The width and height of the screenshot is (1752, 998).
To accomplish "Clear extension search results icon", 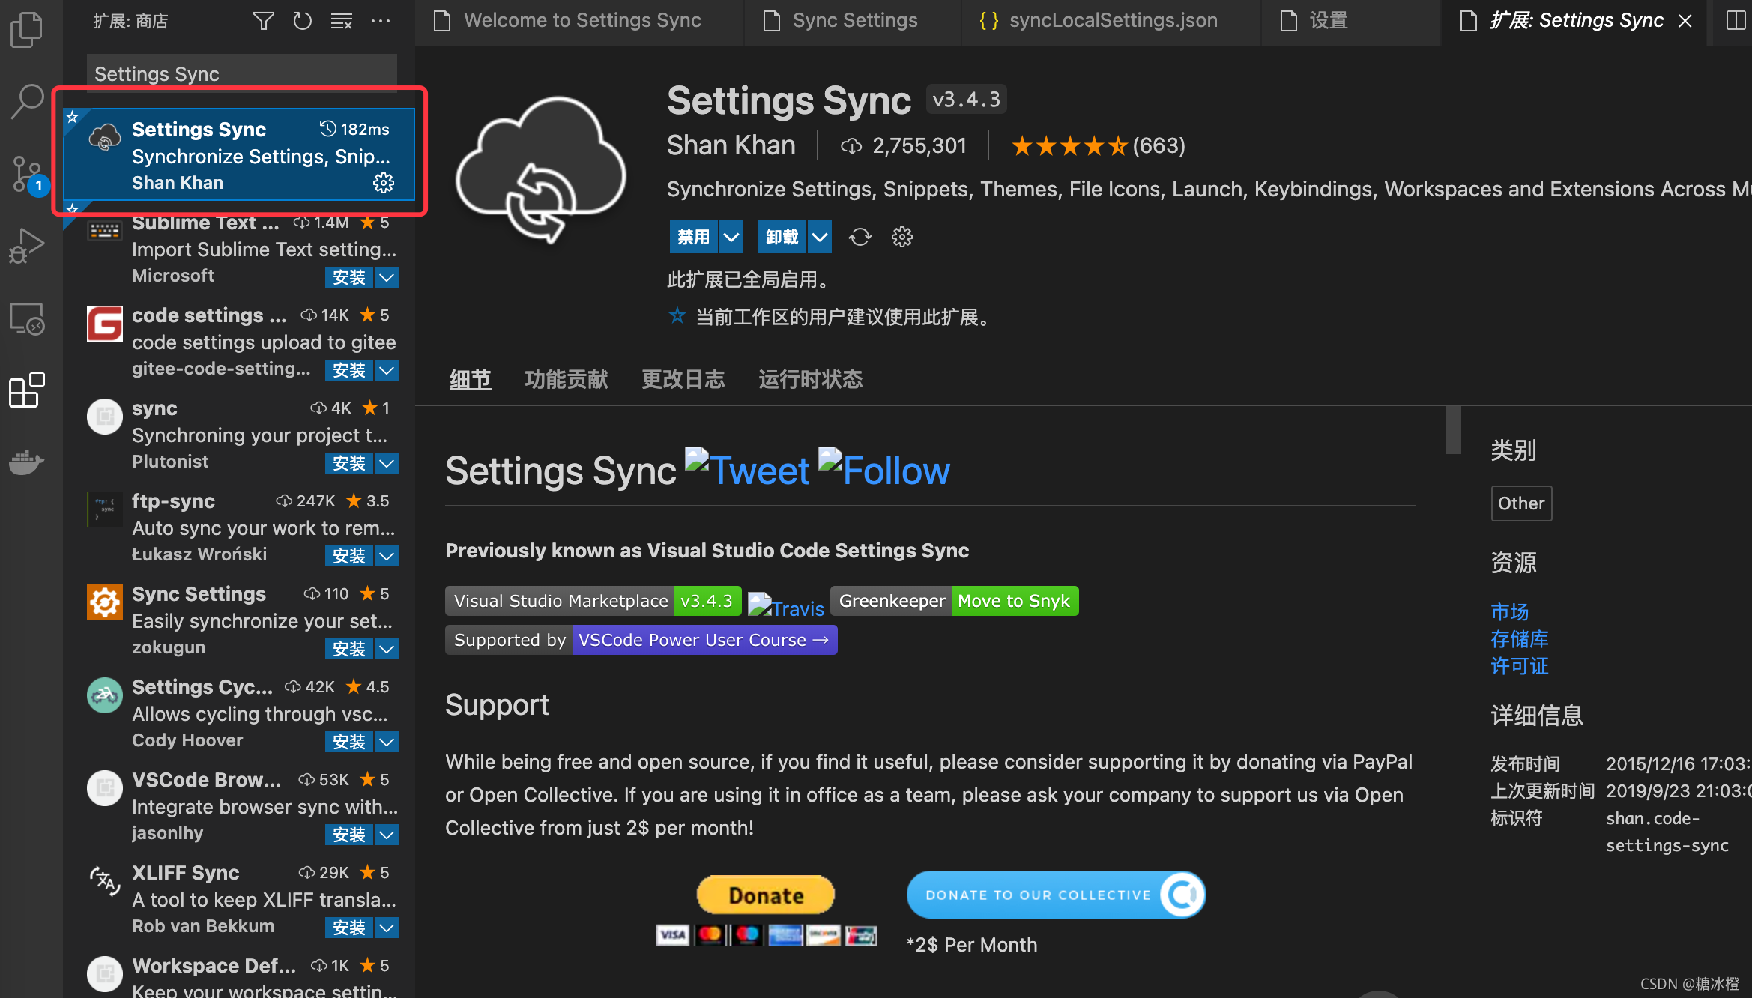I will (x=342, y=21).
